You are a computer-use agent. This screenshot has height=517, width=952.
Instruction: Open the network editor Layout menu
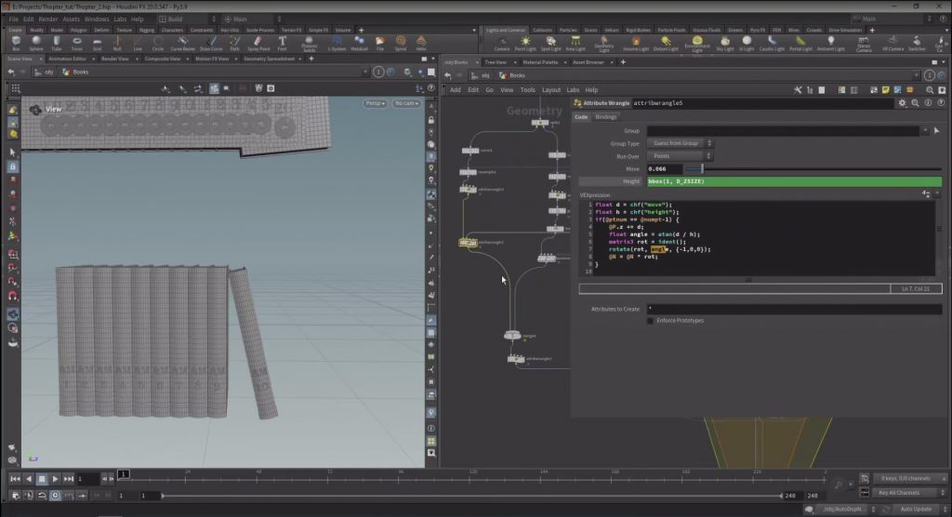[550, 90]
